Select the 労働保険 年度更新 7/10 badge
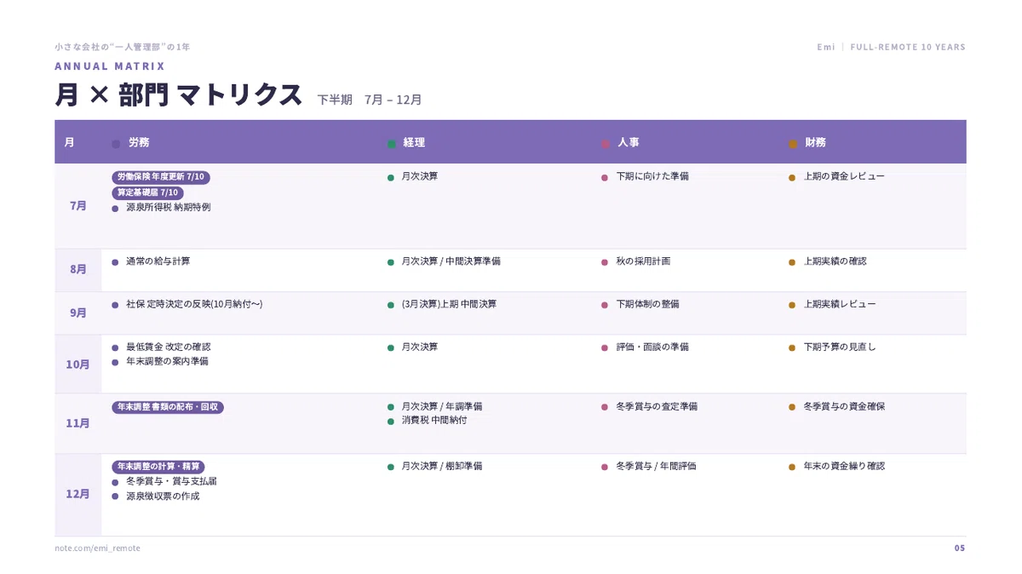1022x574 pixels. (x=161, y=177)
